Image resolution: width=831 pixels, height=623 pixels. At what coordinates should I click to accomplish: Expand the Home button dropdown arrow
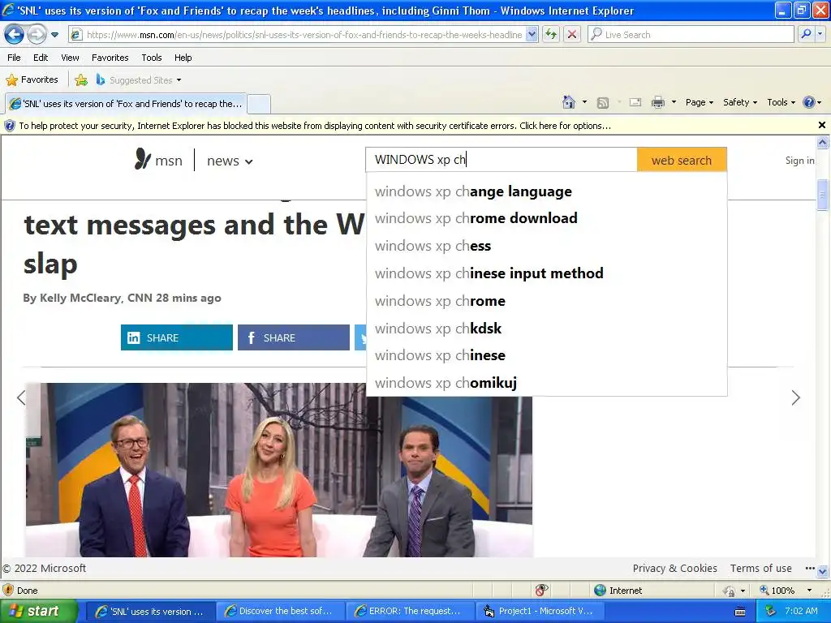pos(584,102)
